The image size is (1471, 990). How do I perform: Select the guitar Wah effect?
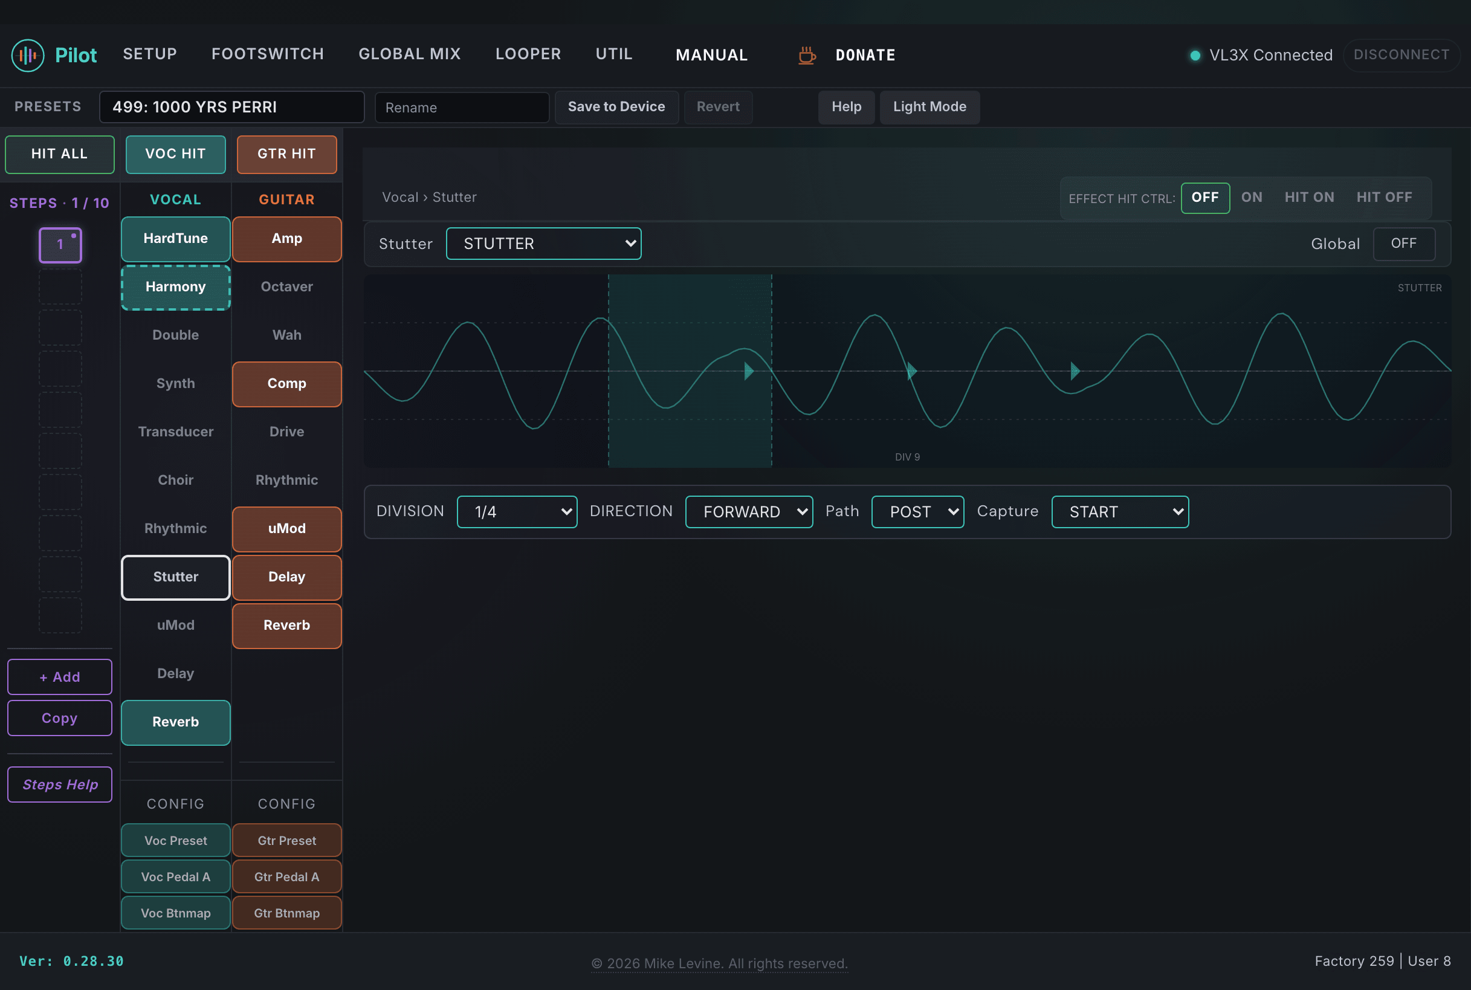[x=286, y=336]
